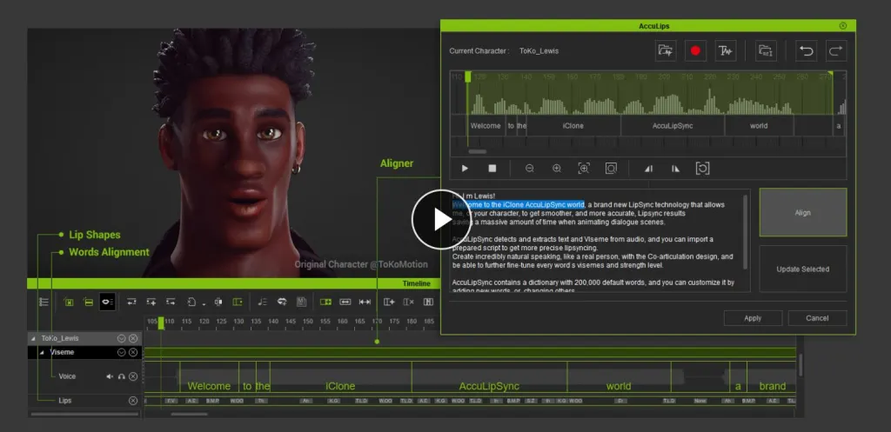Zoom out the AccuLips waveform
Screen dimensions: 891x432
click(530, 168)
